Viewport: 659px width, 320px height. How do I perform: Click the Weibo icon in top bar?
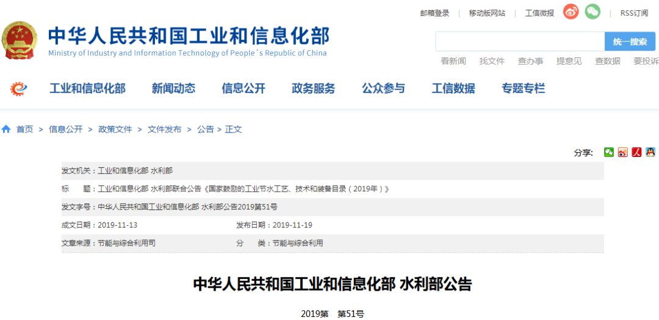[571, 12]
